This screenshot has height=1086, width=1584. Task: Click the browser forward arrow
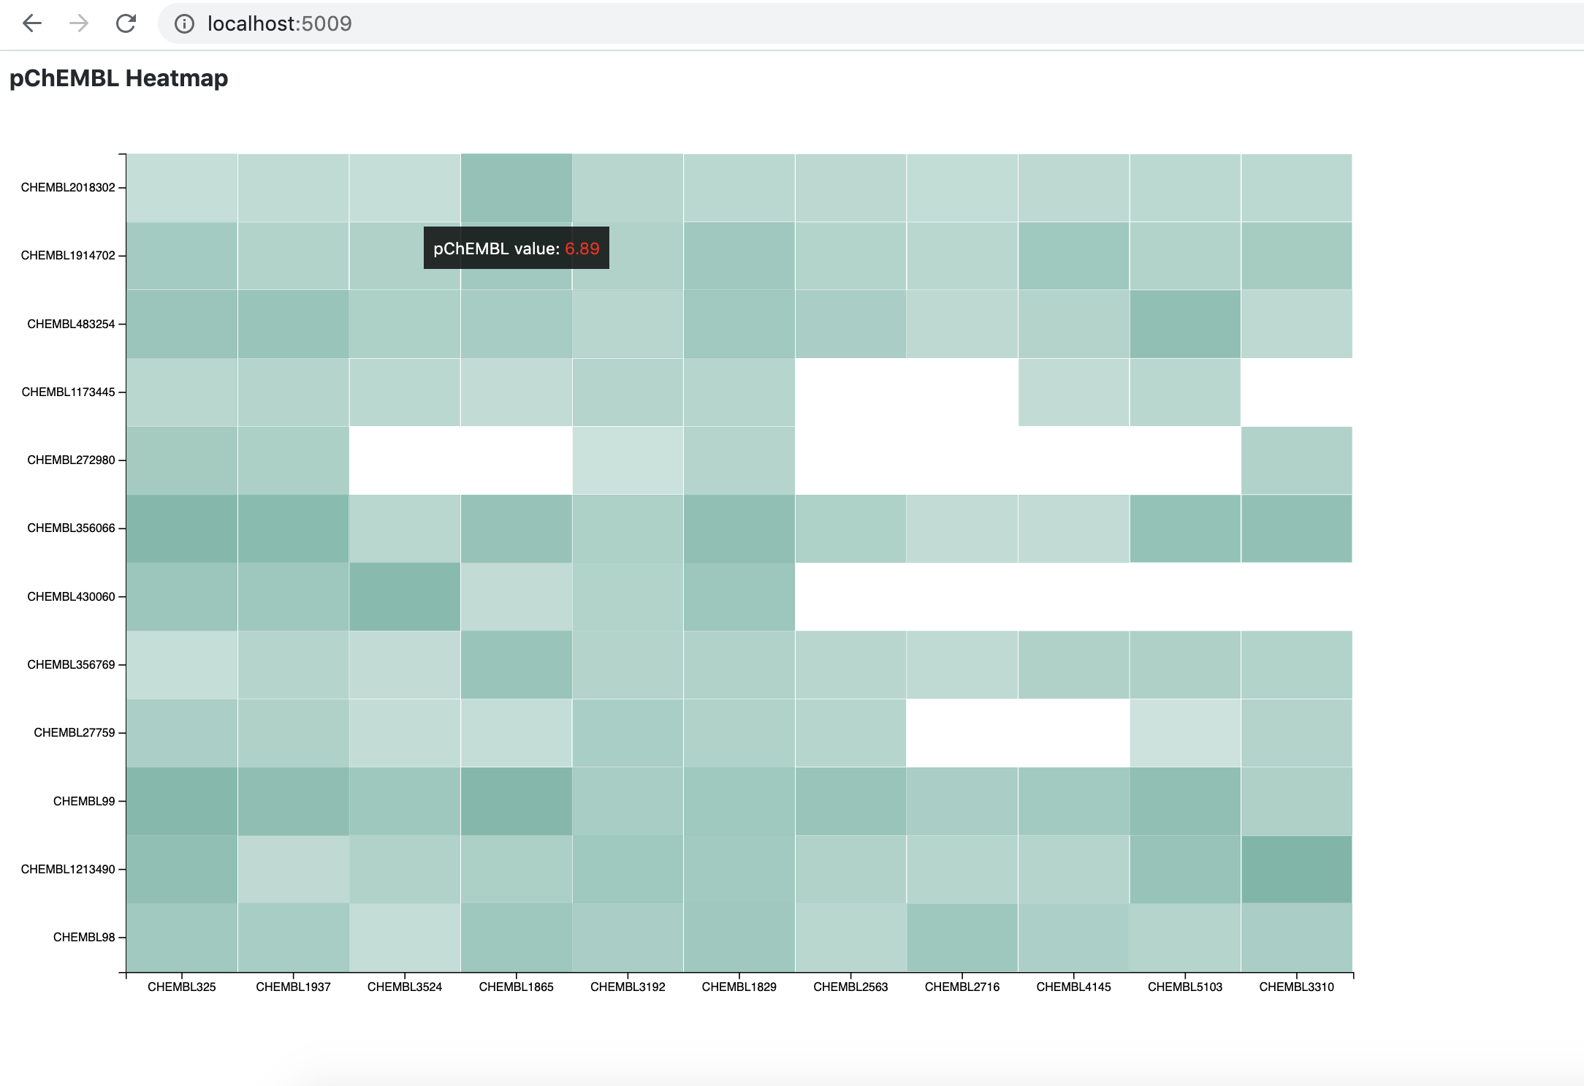(x=79, y=23)
